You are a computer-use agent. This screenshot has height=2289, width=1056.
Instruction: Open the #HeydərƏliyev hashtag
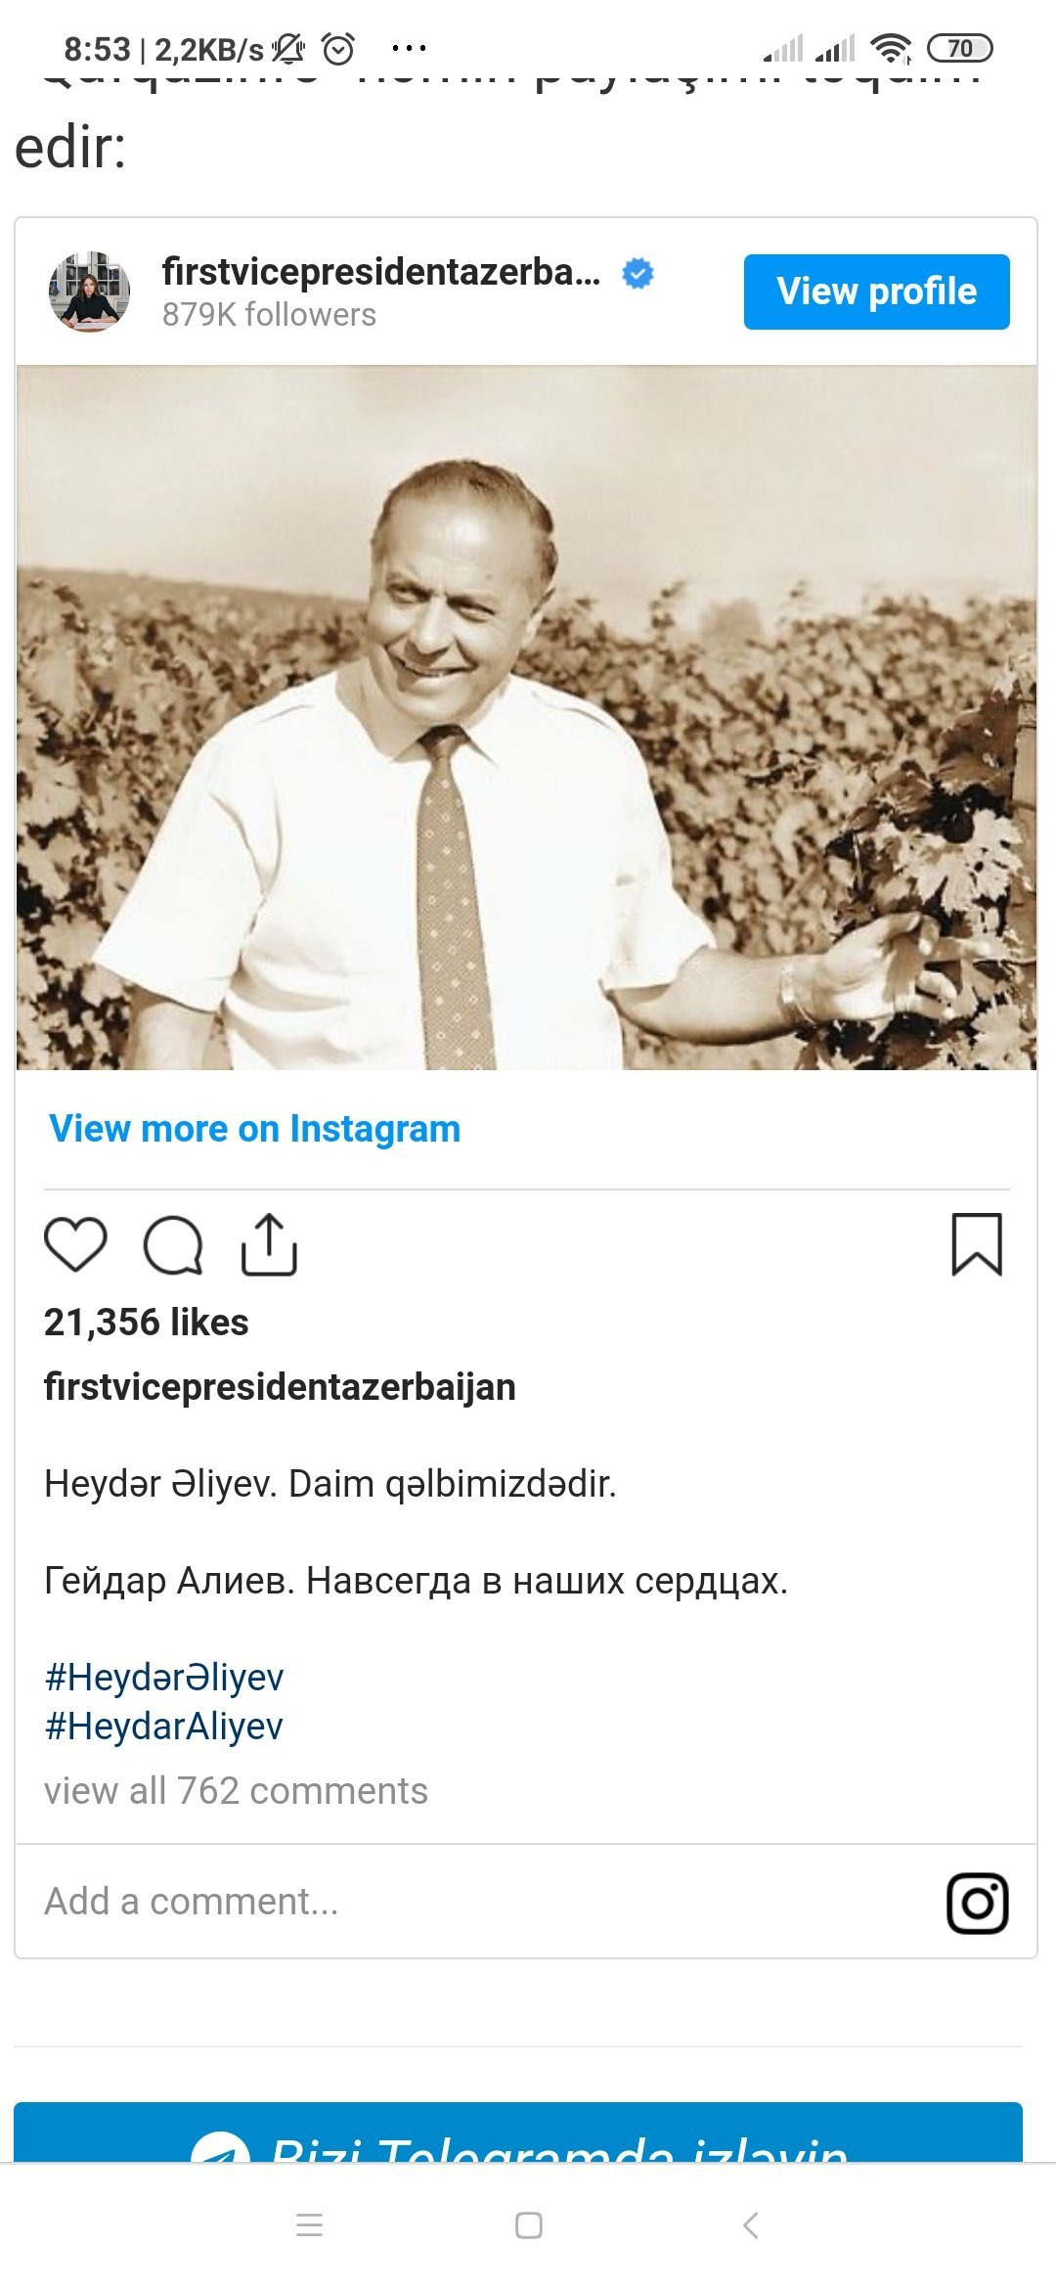click(x=164, y=1677)
